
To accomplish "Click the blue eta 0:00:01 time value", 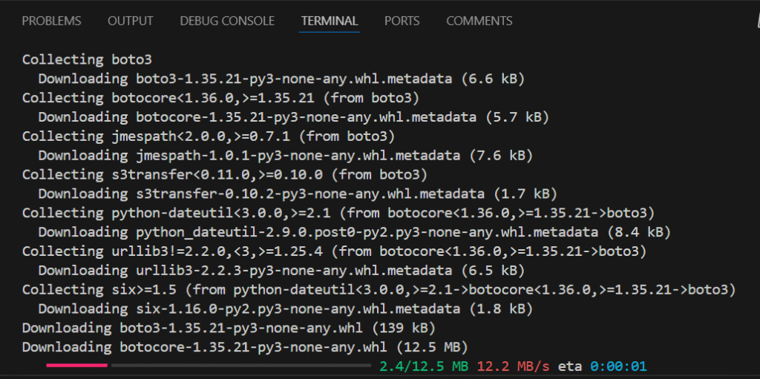I will (x=618, y=366).
